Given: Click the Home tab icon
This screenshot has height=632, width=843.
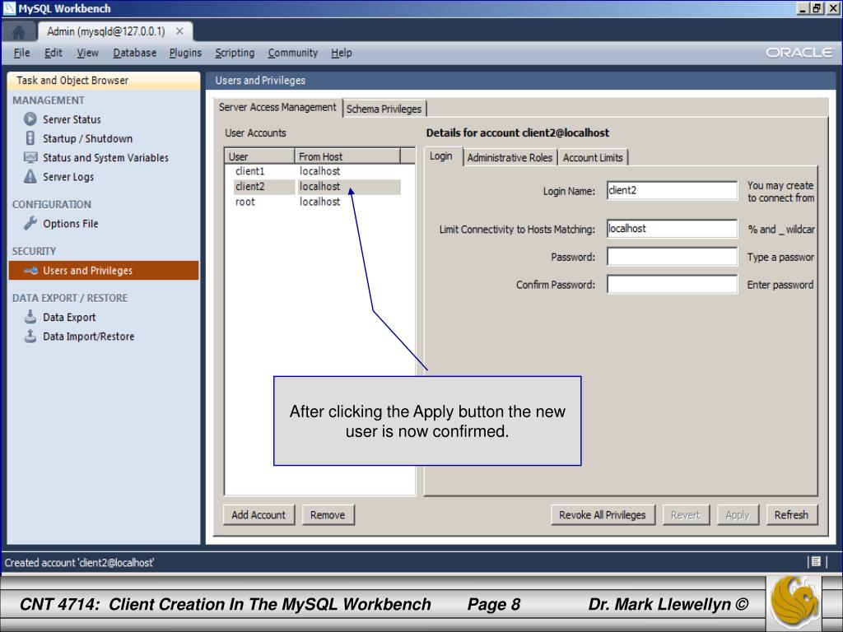Looking at the screenshot, I should tap(18, 32).
